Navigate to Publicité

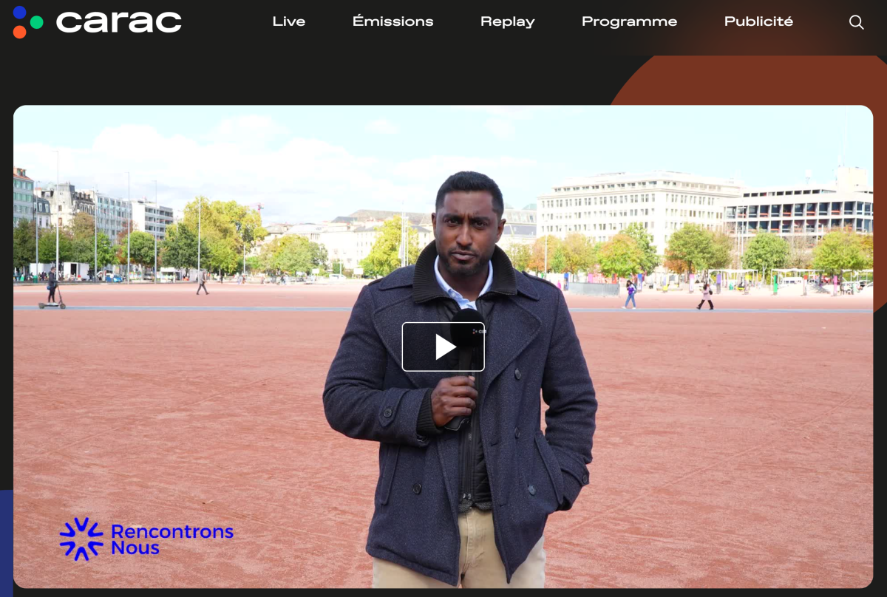tap(758, 21)
